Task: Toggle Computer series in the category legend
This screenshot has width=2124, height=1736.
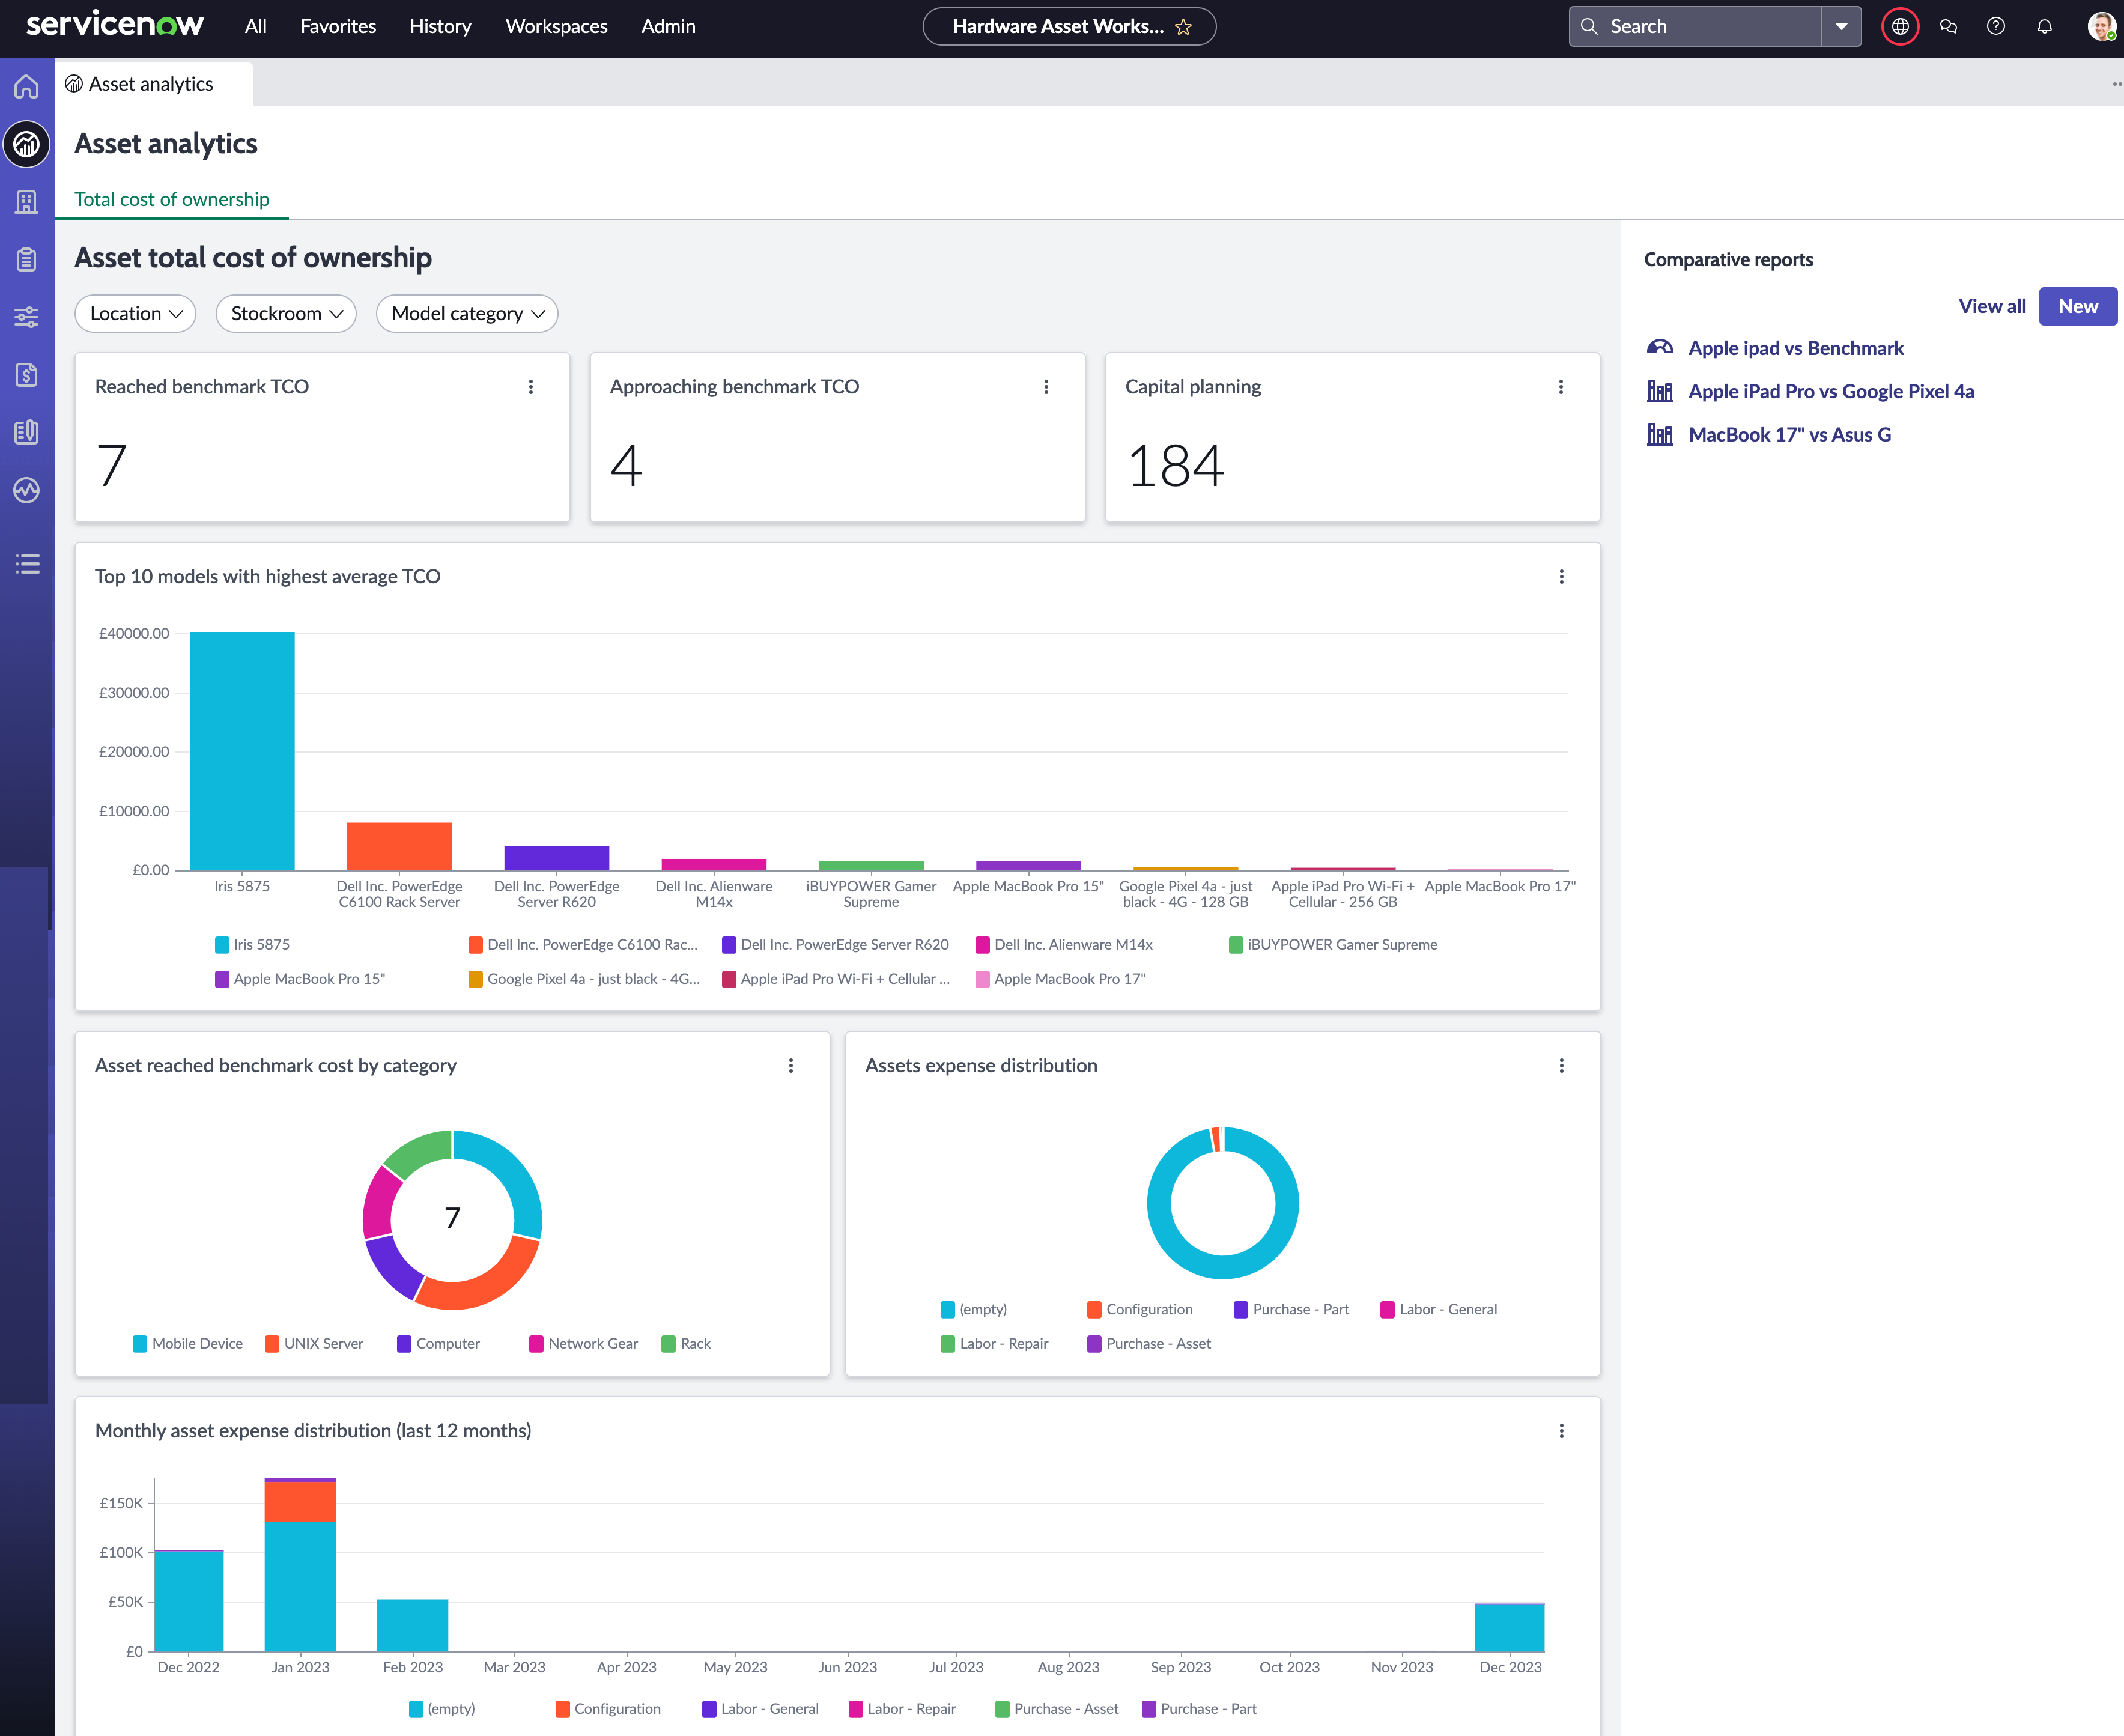Action: click(439, 1344)
